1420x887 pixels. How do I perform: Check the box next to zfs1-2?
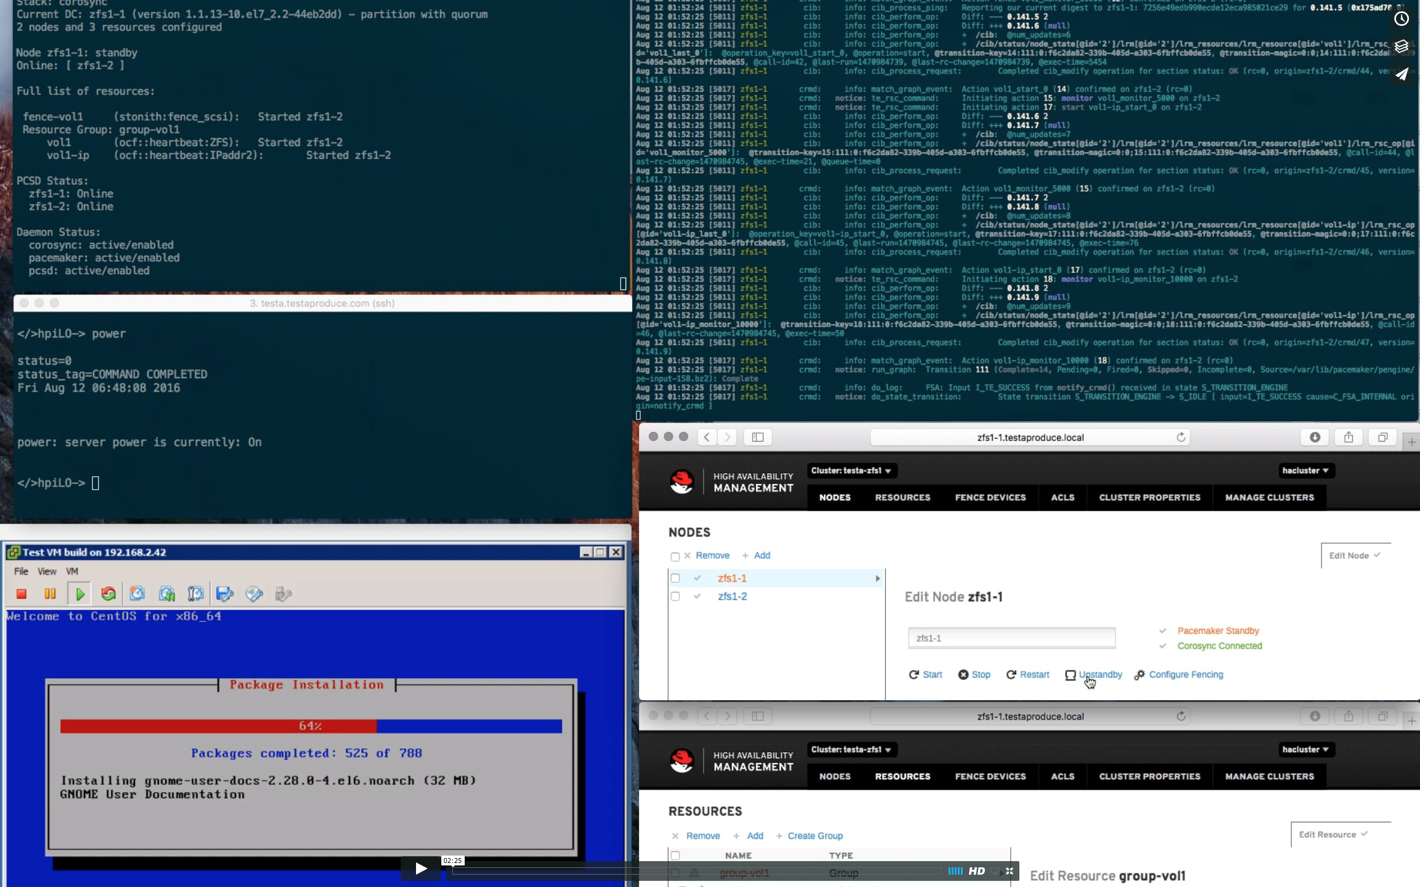coord(675,596)
